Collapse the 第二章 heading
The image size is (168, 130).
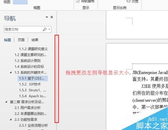pos(6,102)
